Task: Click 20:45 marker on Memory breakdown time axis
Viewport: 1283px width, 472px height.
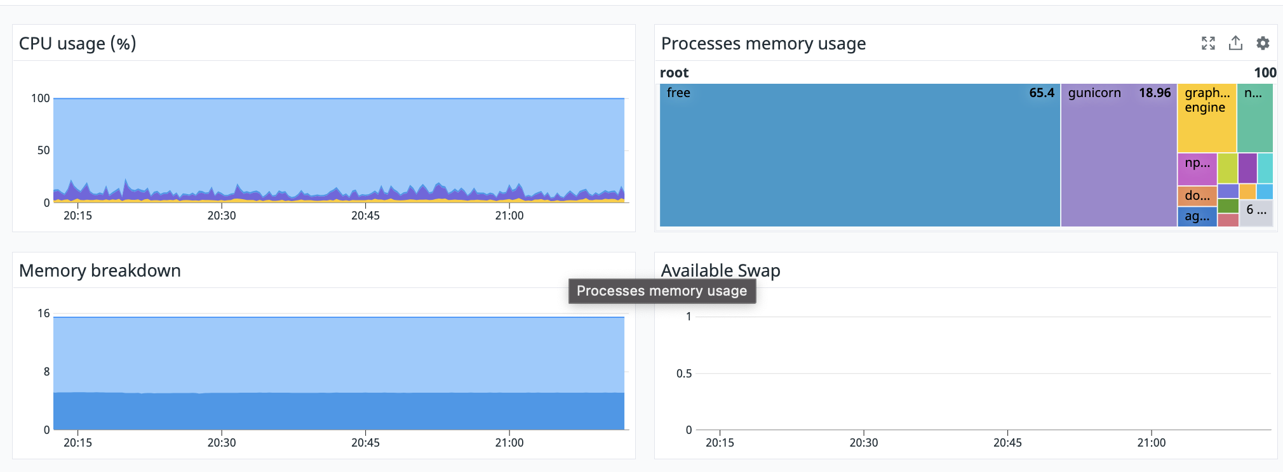Action: (365, 443)
